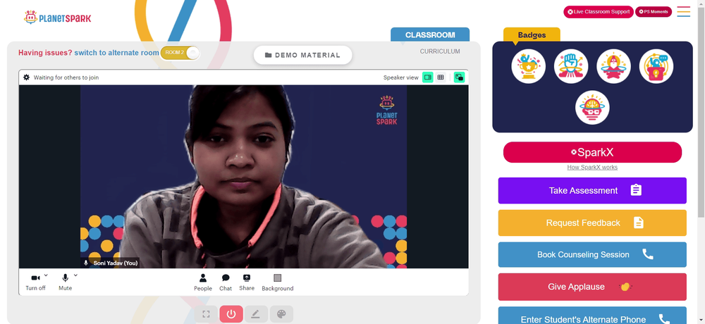The height and width of the screenshot is (324, 705).
Task: Click the red power end-class button
Action: tap(231, 314)
